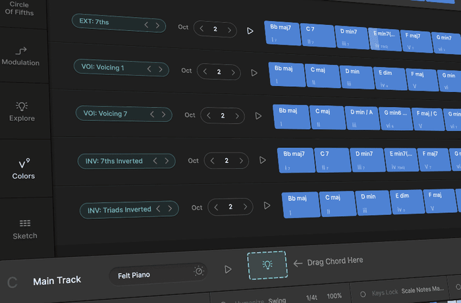Open the Modulation panel in sidebar
Image resolution: width=461 pixels, height=303 pixels.
(x=20, y=55)
